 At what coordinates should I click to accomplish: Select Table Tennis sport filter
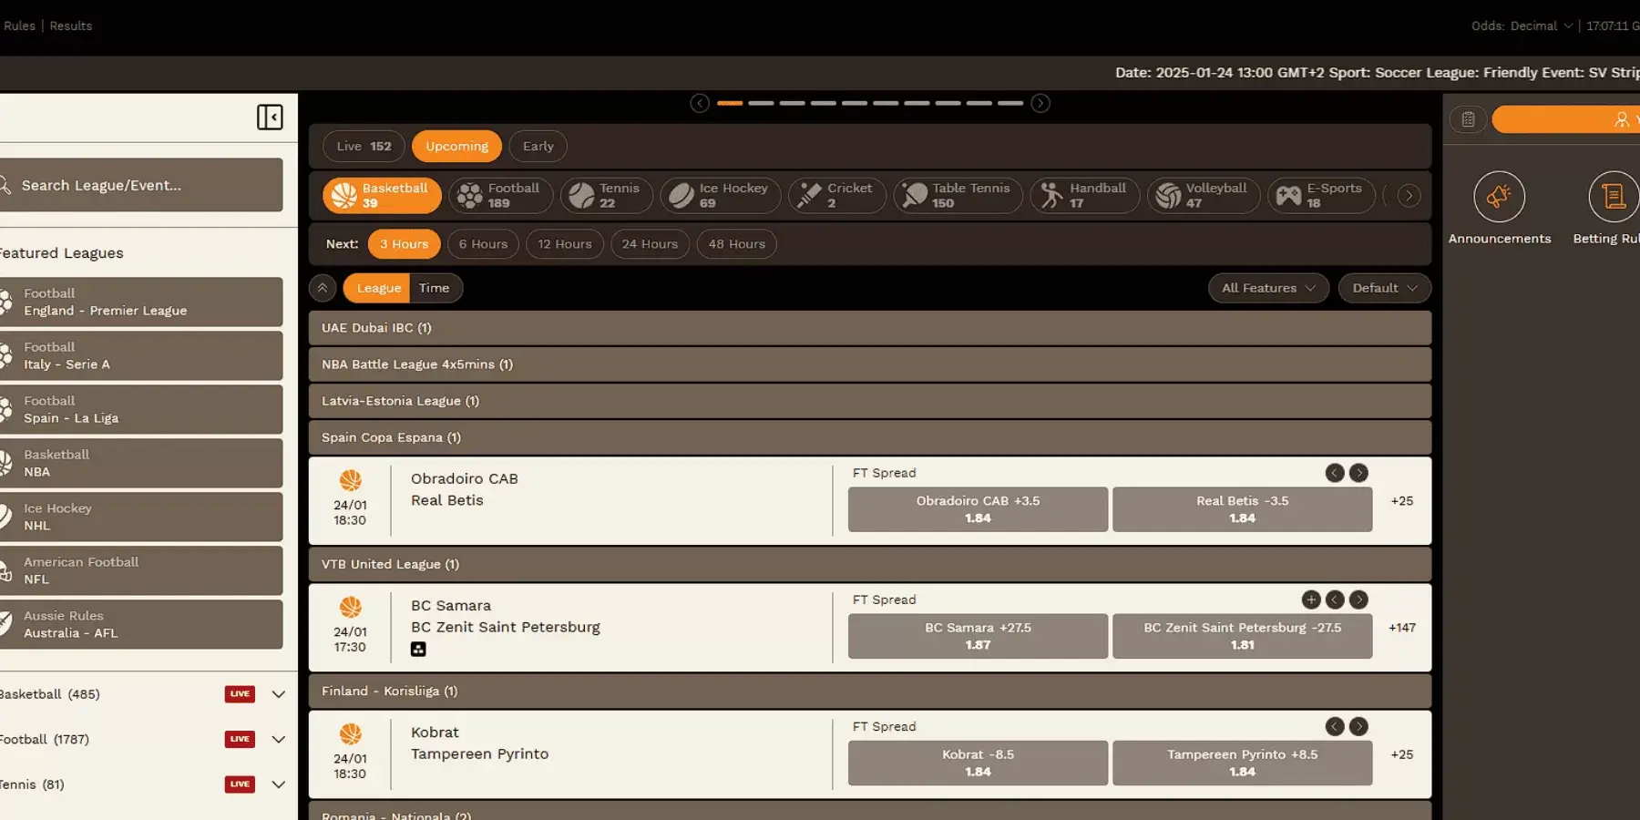(x=958, y=195)
